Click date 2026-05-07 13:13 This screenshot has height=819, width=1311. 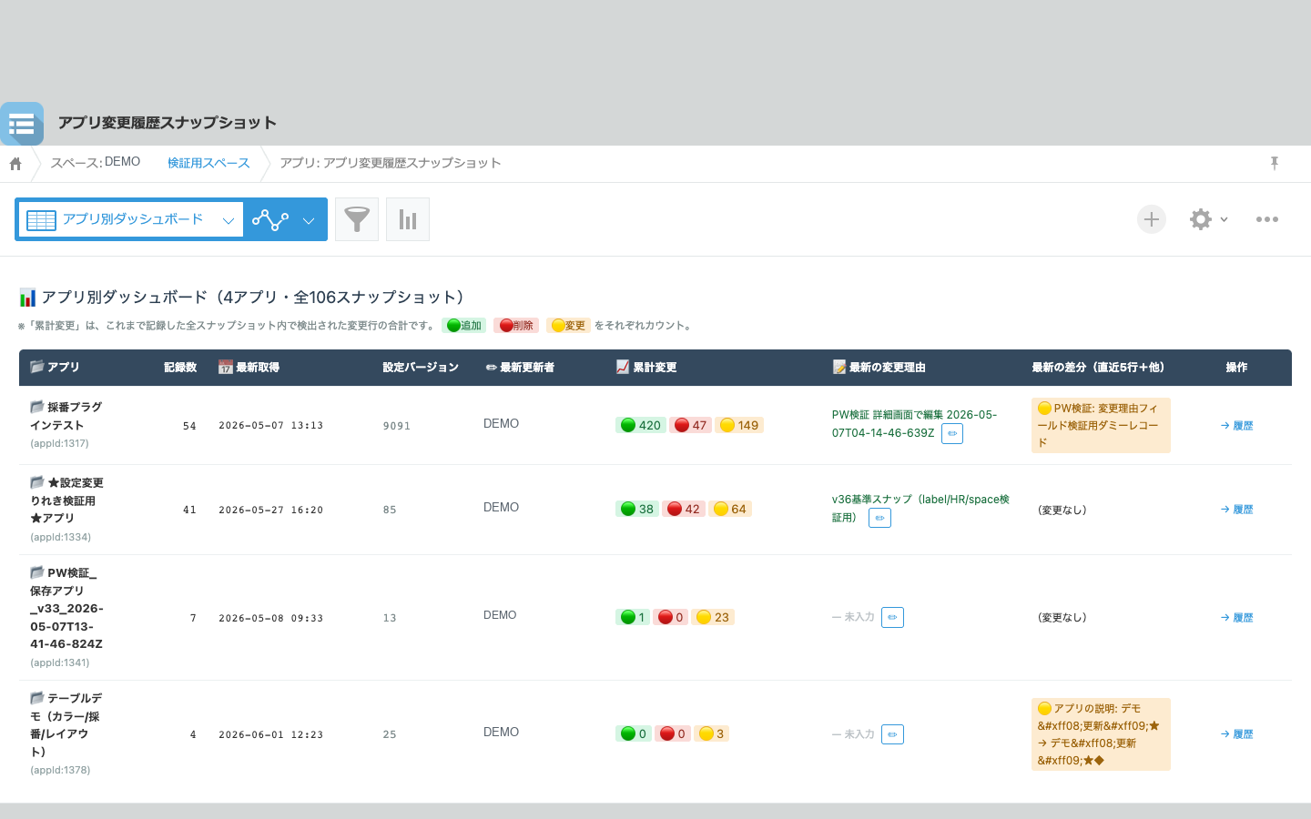(270, 426)
